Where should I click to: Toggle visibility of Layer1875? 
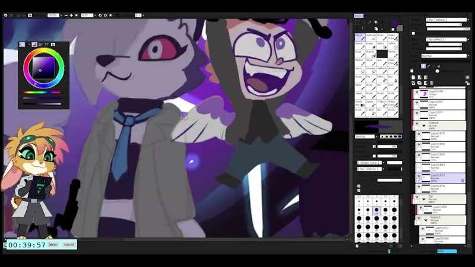pos(419,135)
